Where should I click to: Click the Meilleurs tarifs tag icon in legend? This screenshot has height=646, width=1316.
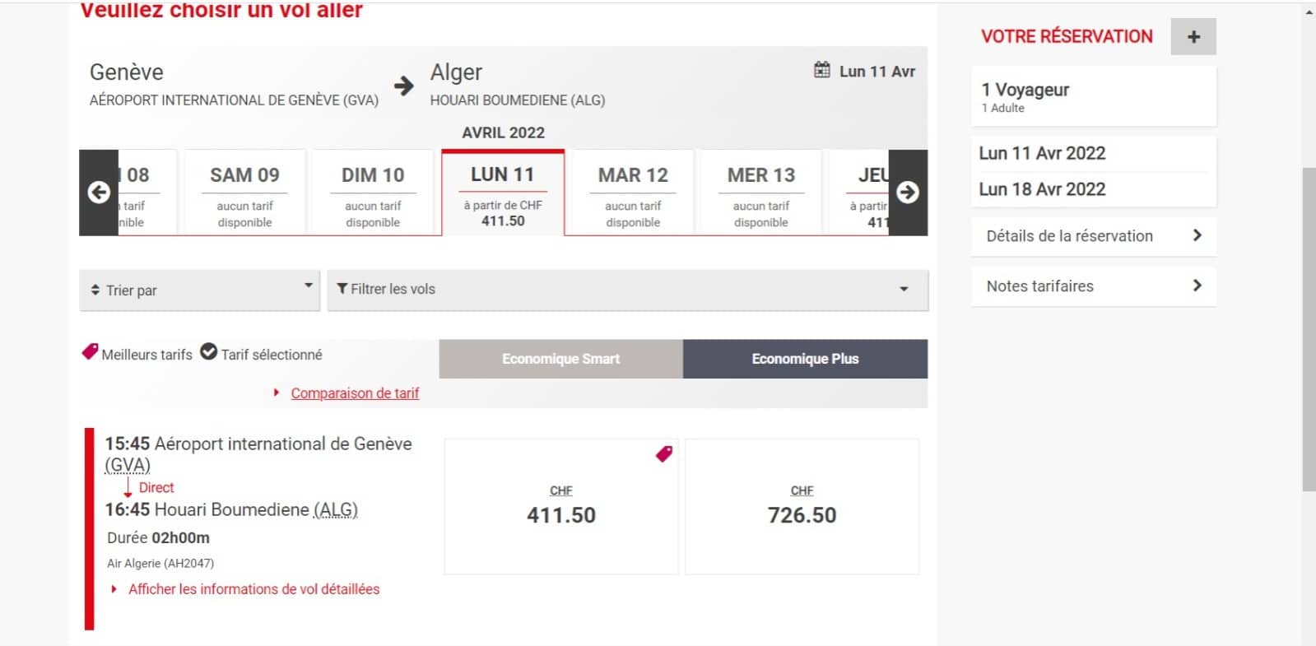pos(90,352)
